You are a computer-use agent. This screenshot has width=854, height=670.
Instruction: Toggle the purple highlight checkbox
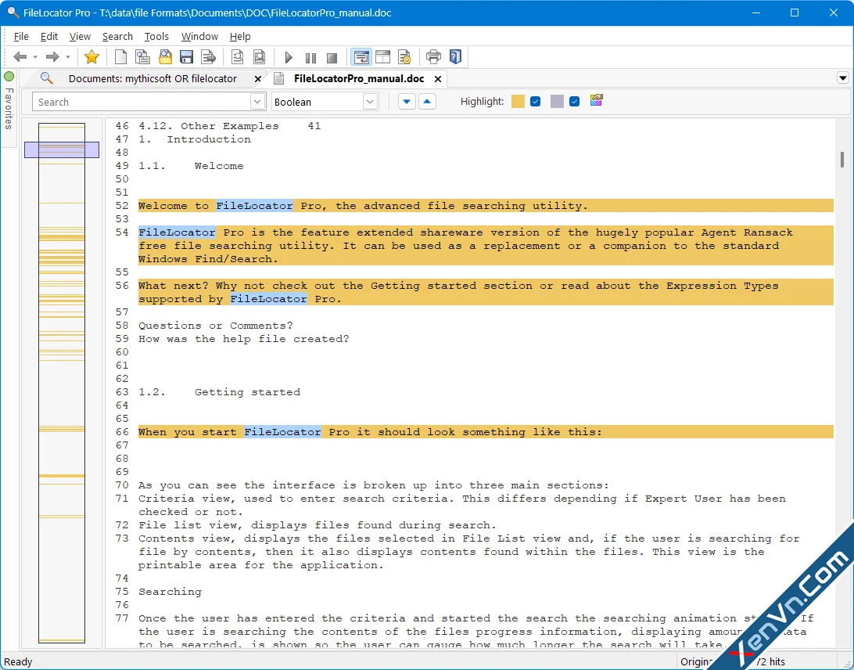click(574, 102)
